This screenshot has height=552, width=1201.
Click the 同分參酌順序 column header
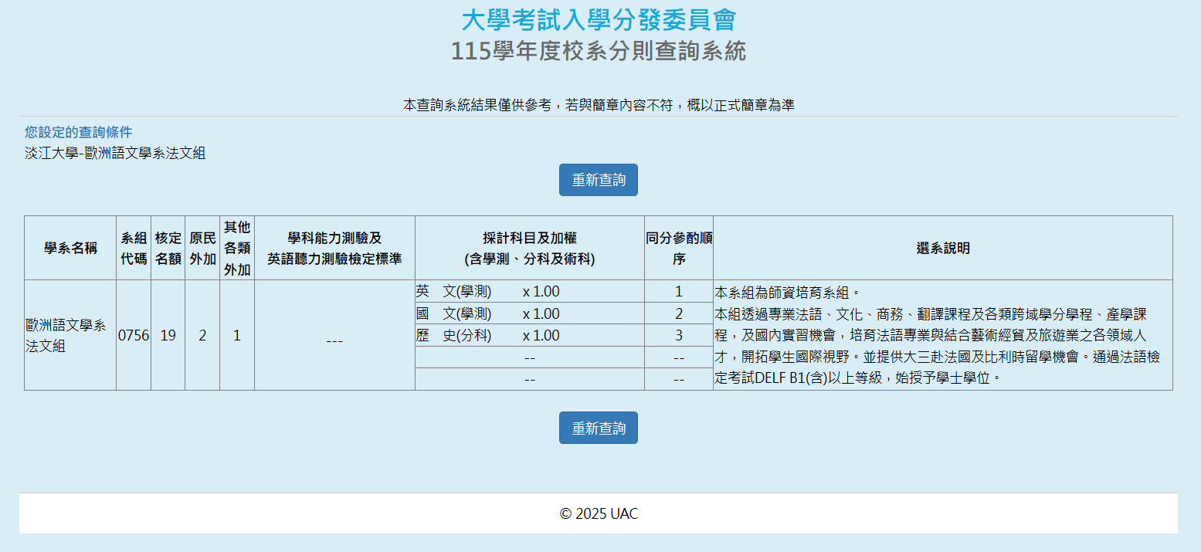678,248
